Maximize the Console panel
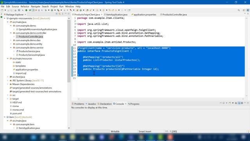 tap(248, 103)
